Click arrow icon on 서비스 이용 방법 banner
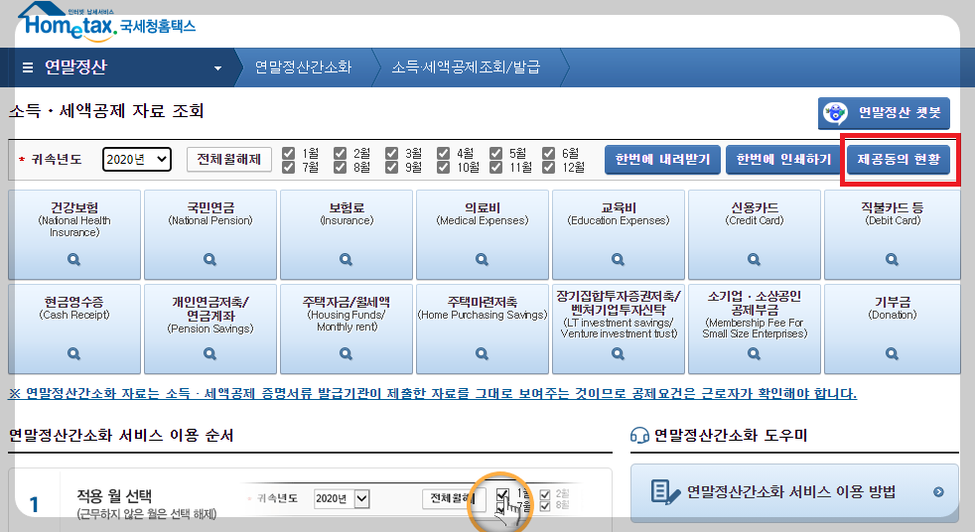The width and height of the screenshot is (975, 532). (x=938, y=492)
